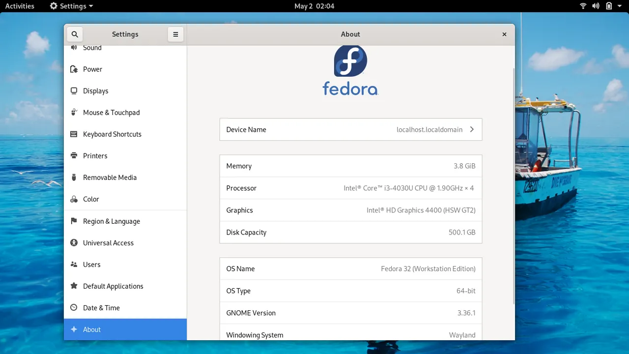The height and width of the screenshot is (354, 629).
Task: Click the About title in header bar
Action: pos(350,34)
